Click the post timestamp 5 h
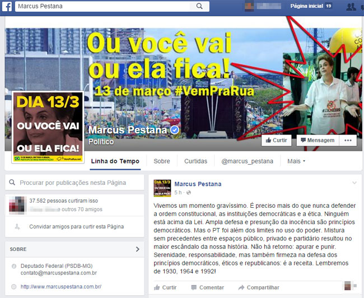Image resolution: width=364 pixels, height=298 pixels. 178,193
